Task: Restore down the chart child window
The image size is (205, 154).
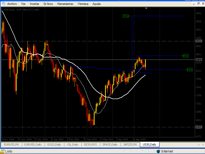Action: click(x=198, y=4)
